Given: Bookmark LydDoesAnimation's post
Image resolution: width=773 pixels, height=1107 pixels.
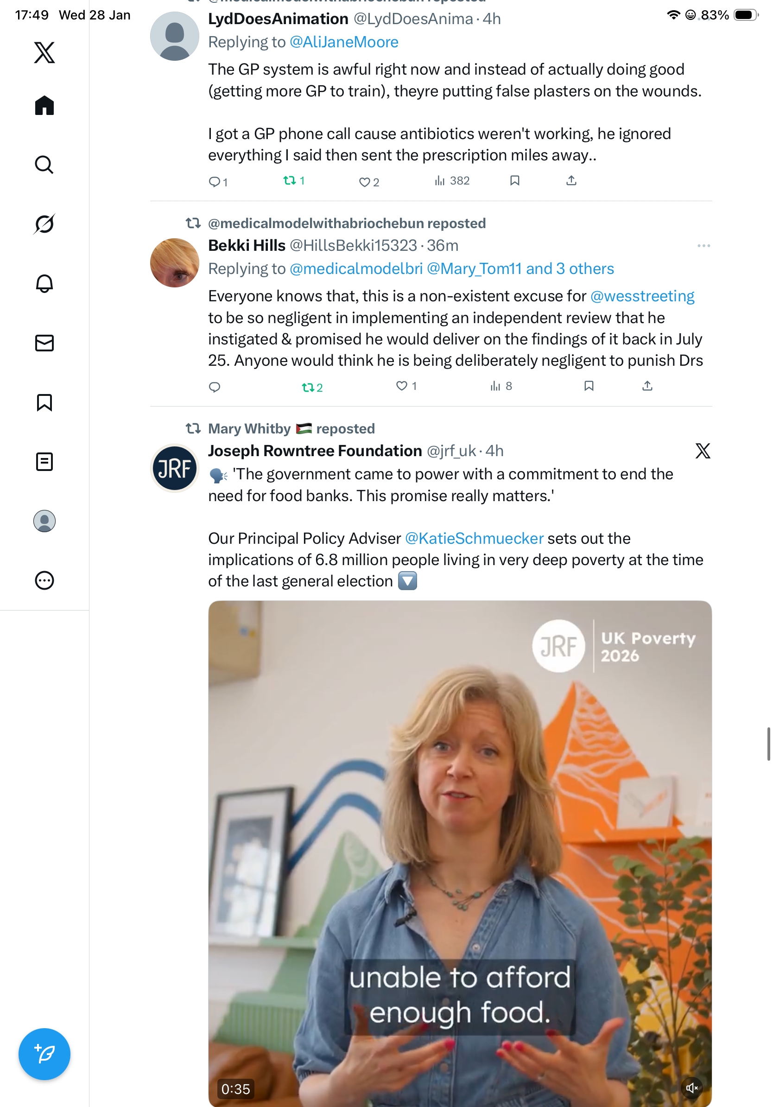Looking at the screenshot, I should point(515,181).
